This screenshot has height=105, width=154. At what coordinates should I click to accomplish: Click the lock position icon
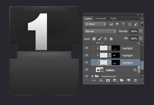pyautogui.click(x=105, y=39)
